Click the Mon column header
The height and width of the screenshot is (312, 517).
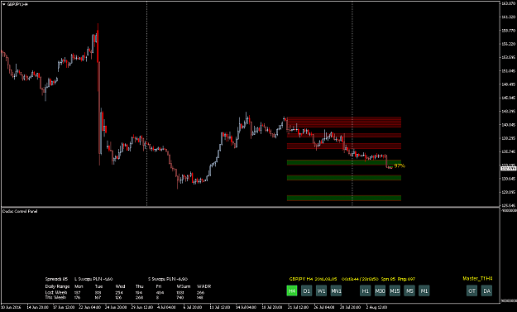pos(79,286)
